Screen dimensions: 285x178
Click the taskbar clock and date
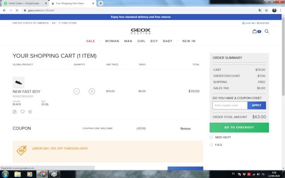(x=274, y=174)
